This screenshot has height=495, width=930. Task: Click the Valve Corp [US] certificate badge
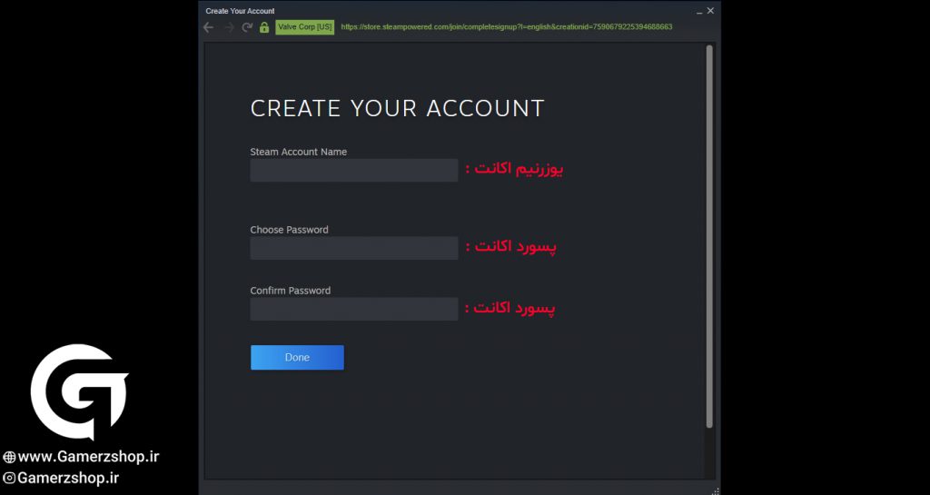tap(305, 27)
